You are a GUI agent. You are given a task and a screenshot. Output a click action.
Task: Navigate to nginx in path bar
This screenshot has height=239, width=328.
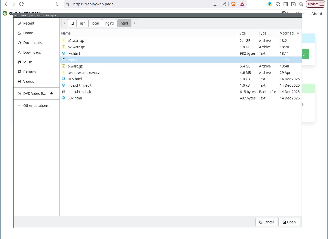tap(110, 23)
